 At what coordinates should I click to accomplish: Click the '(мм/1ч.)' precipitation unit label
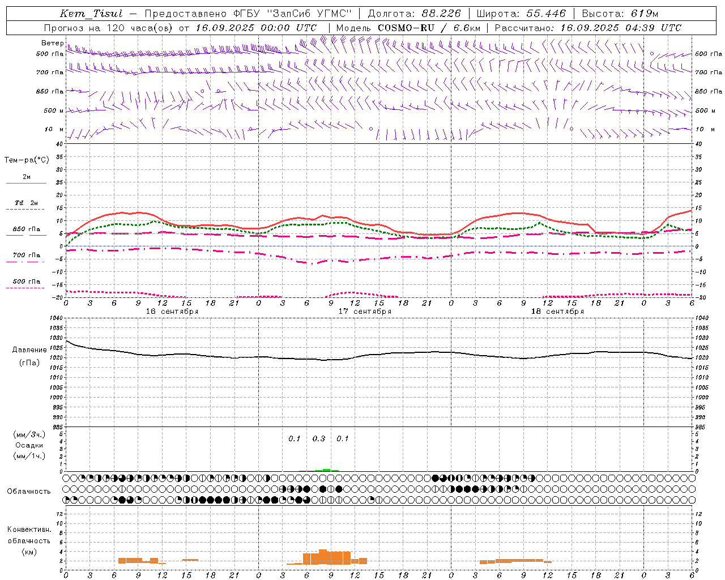[29, 456]
